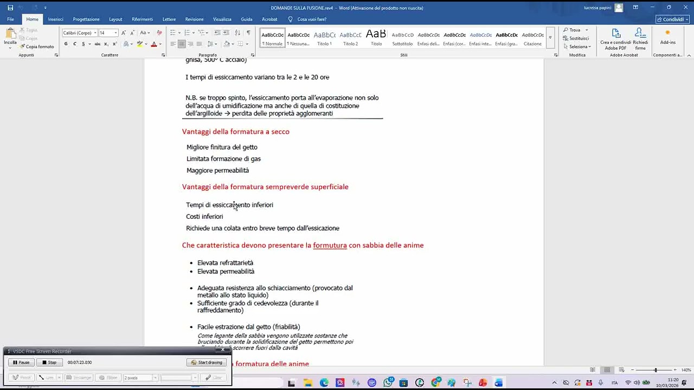Open the Riferimenti tab
Image resolution: width=694 pixels, height=390 pixels.
[142, 19]
